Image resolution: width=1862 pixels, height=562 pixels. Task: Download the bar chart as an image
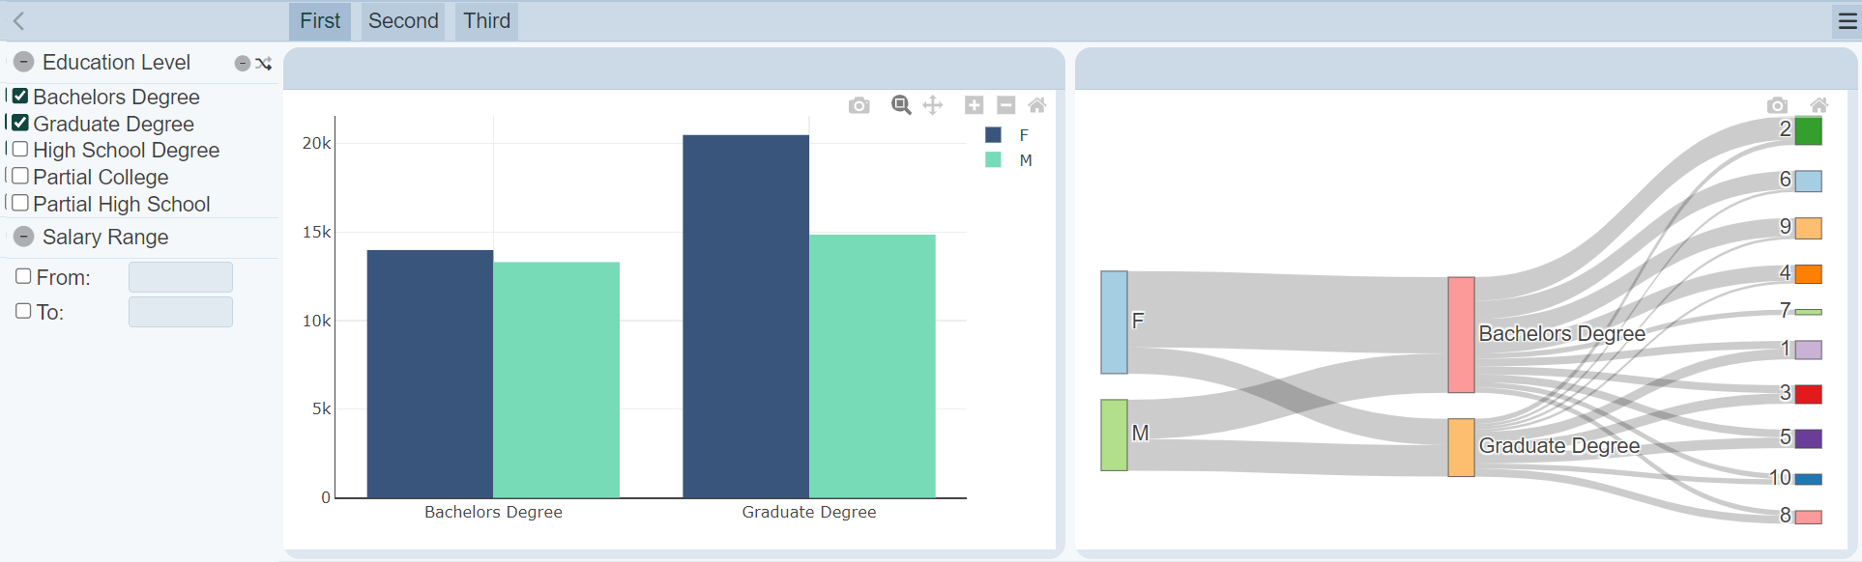pyautogui.click(x=858, y=105)
